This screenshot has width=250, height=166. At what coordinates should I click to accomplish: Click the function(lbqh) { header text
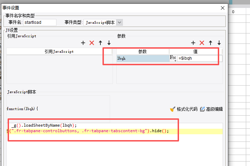pos(22,109)
